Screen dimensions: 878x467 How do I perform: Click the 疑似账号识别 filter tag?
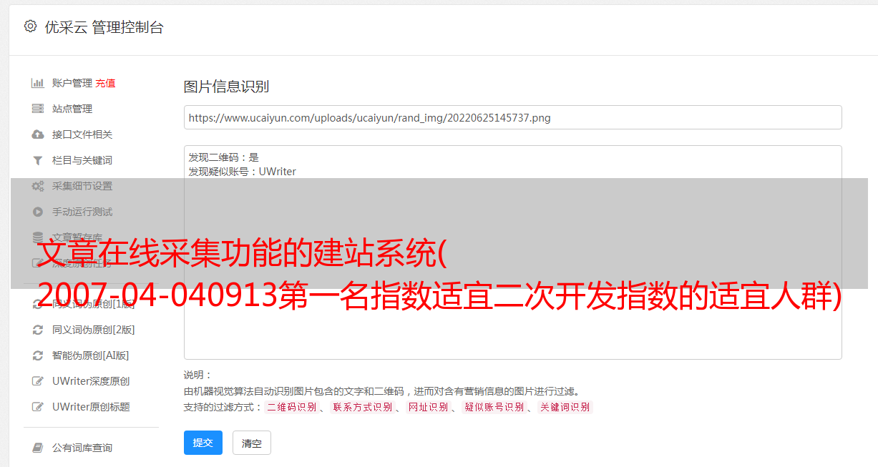click(494, 407)
